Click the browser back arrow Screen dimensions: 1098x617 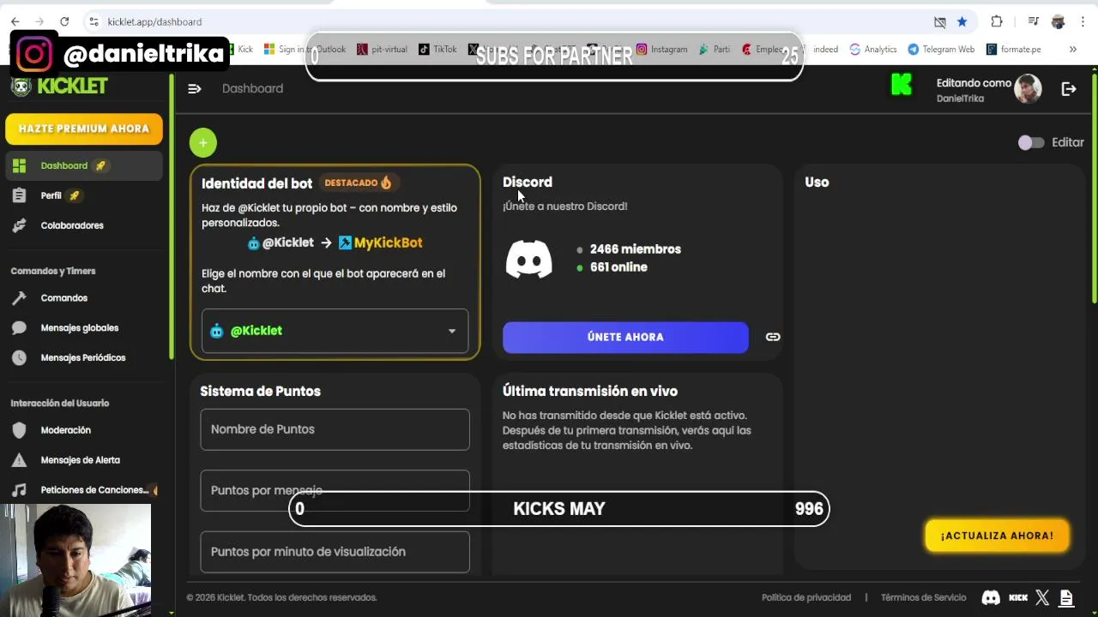pyautogui.click(x=15, y=21)
